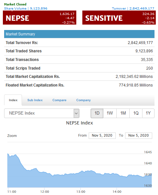The height and width of the screenshot is (195, 158).
Task: Click the SENSITIVE percent change -0.65%
Action: pyautogui.click(x=148, y=23)
